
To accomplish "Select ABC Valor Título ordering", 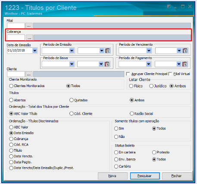I will [x=11, y=114].
